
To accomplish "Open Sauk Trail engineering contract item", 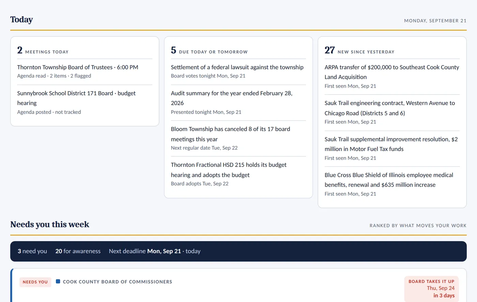I will pos(390,108).
